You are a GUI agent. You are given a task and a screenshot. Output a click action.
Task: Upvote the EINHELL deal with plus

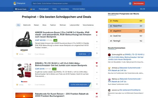97,72
